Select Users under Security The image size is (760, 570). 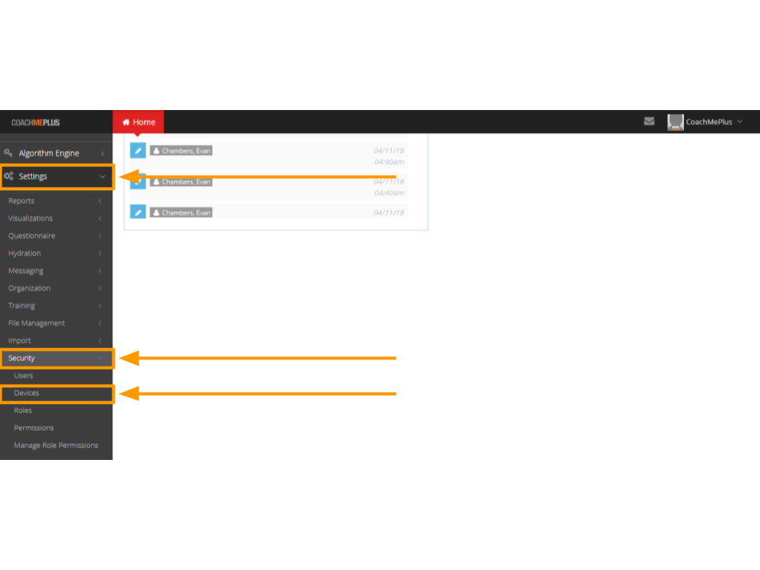(24, 376)
